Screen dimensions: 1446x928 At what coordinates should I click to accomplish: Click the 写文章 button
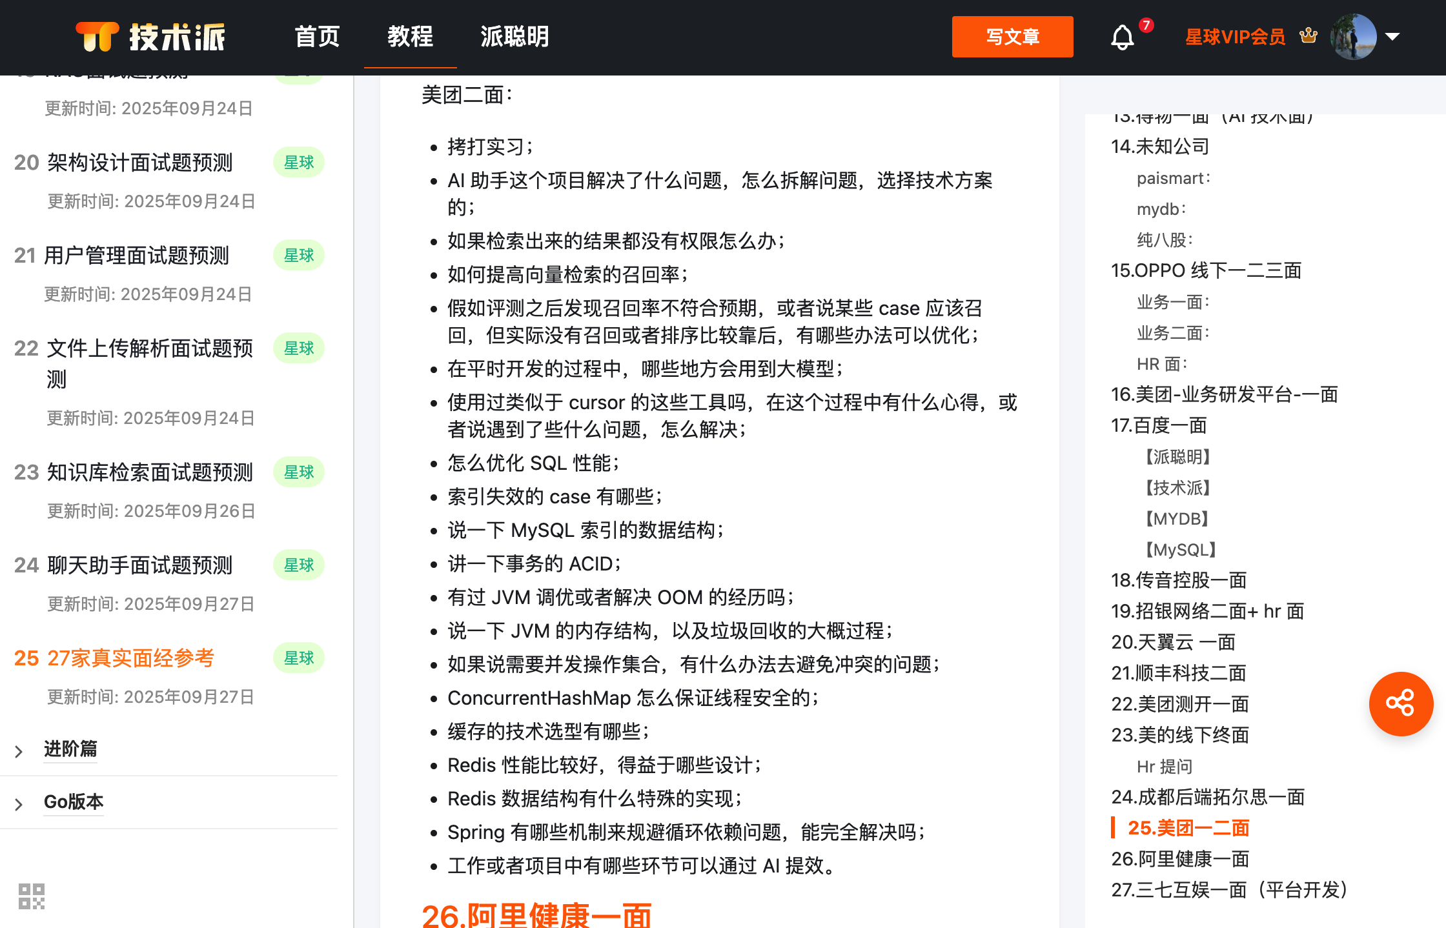pyautogui.click(x=1012, y=37)
